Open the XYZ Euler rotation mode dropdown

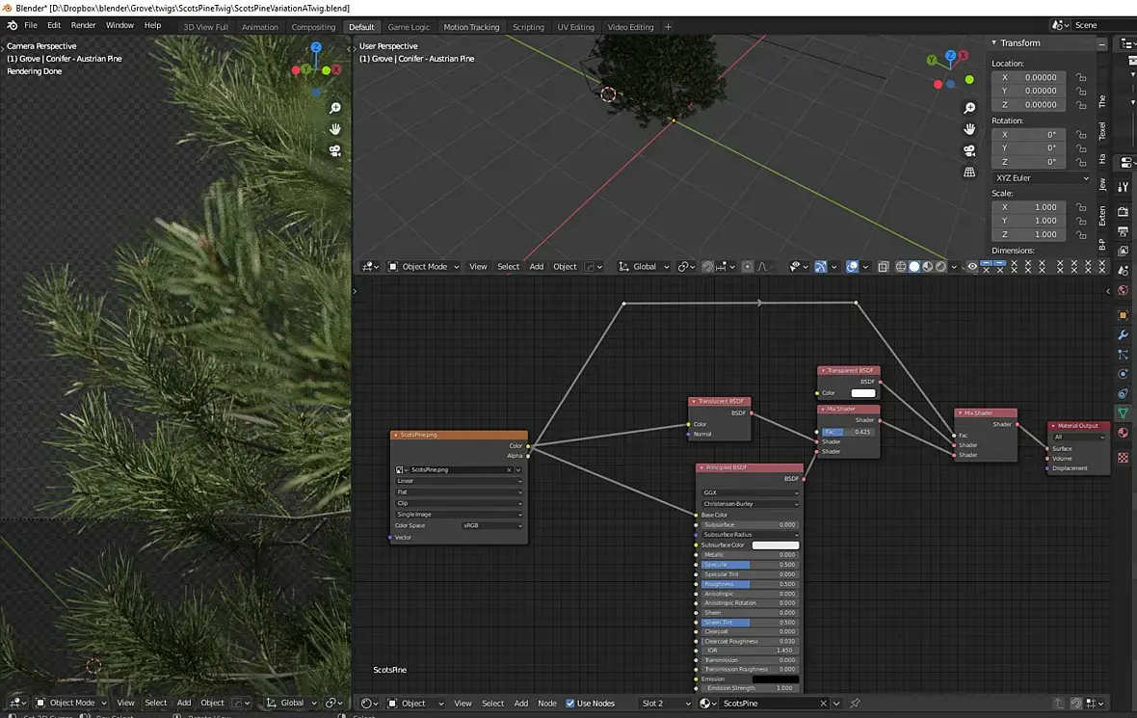point(1041,177)
